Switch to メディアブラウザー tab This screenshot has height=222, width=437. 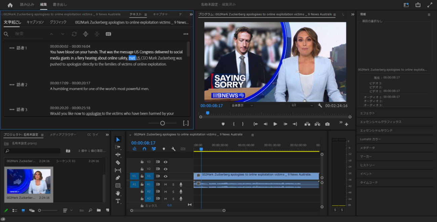click(63, 135)
